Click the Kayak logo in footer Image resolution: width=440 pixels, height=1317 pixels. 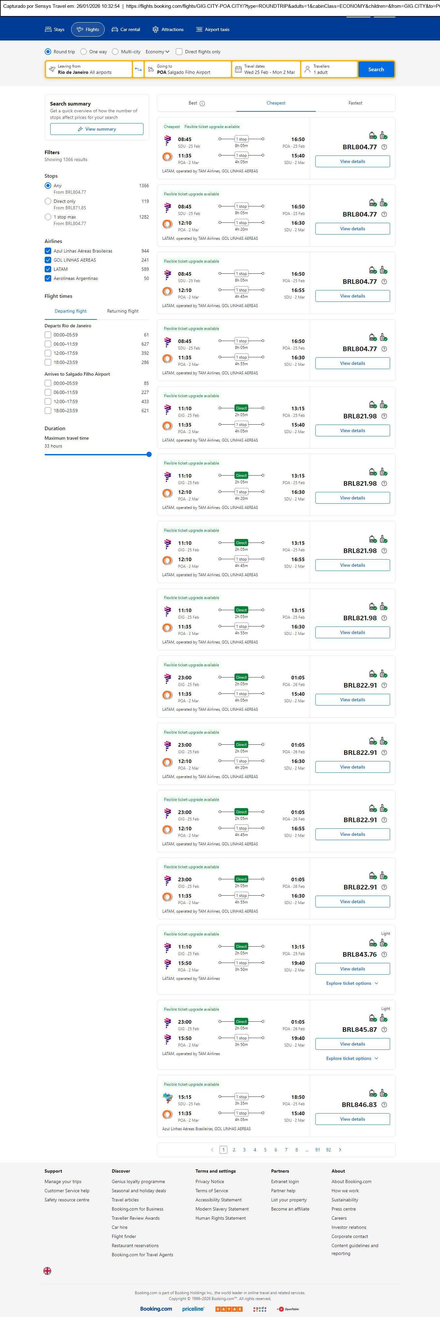pyautogui.click(x=229, y=1309)
